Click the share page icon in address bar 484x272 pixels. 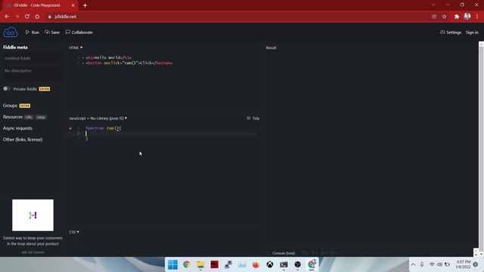(x=434, y=17)
